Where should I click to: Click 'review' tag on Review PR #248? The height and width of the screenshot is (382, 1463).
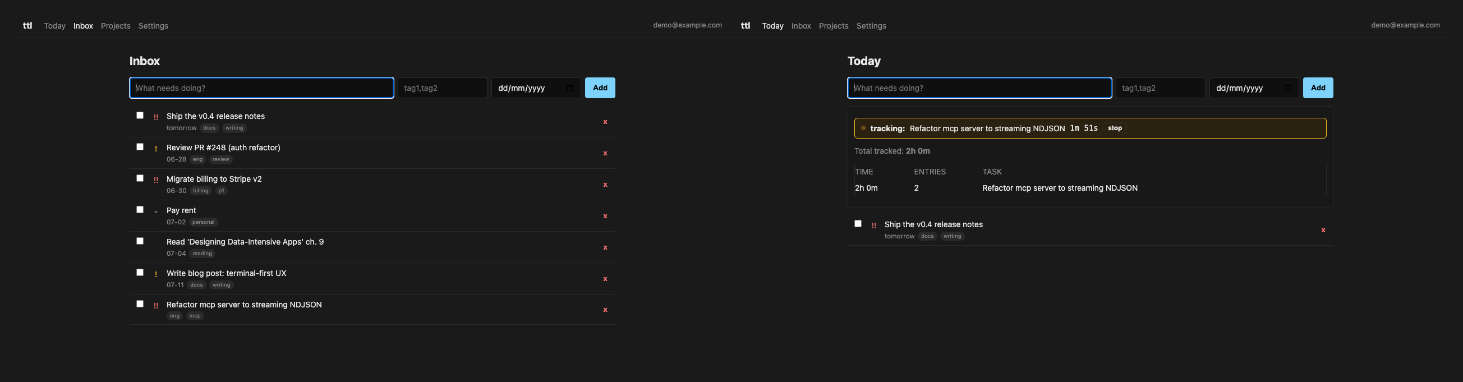[221, 159]
